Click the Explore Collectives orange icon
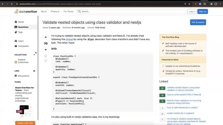The image size is (223, 125). [x=16, y=62]
